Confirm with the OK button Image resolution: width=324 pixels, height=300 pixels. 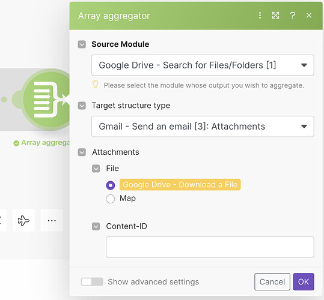point(304,281)
